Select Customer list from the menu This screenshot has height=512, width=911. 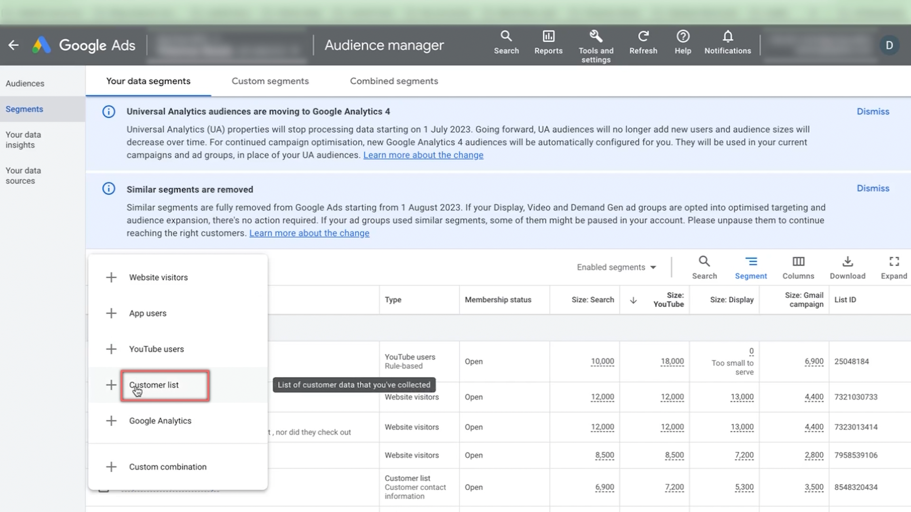[x=154, y=385]
